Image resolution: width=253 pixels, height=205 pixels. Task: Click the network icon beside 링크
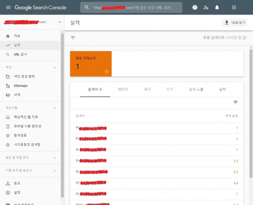(x=8, y=184)
